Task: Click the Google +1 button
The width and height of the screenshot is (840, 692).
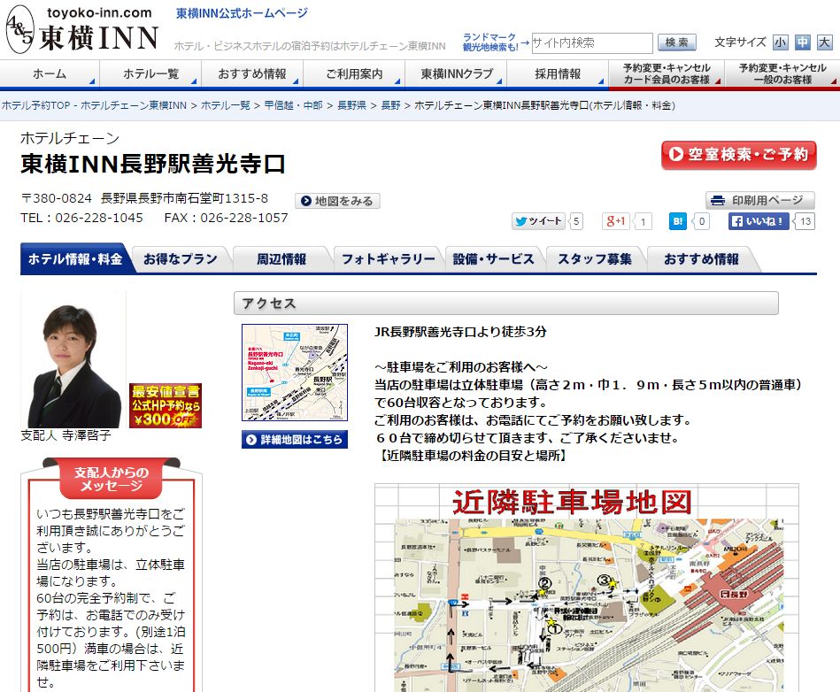Action: 615,221
